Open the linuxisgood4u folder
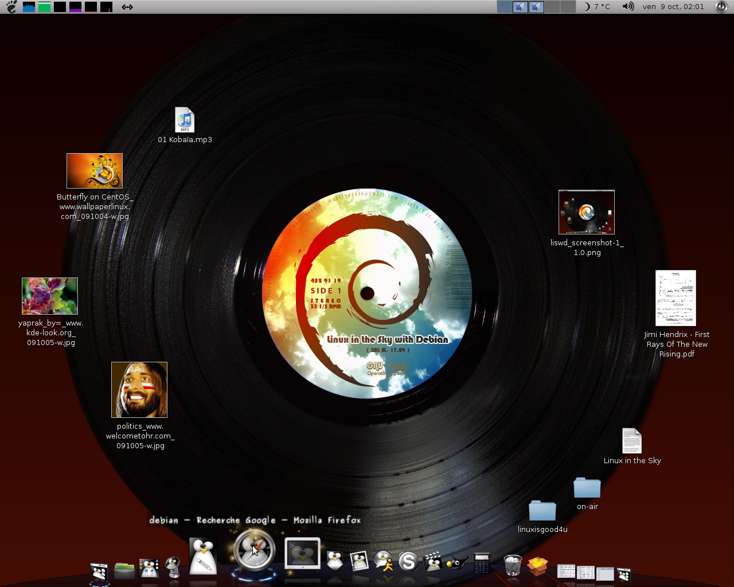Screen dimensions: 734x587 click(542, 511)
